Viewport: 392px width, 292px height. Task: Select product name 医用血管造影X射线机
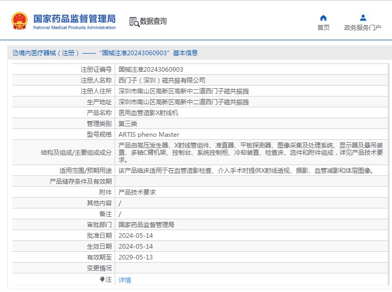pos(148,112)
